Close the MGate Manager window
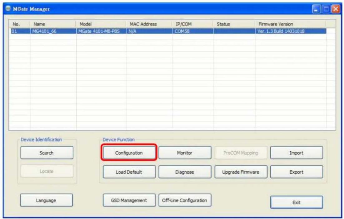This screenshot has width=344, height=219. tap(336, 9)
